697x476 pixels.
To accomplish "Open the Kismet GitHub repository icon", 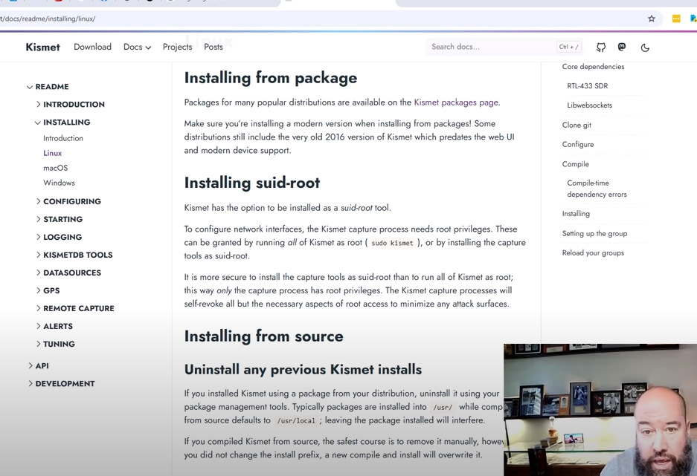I will pyautogui.click(x=601, y=47).
